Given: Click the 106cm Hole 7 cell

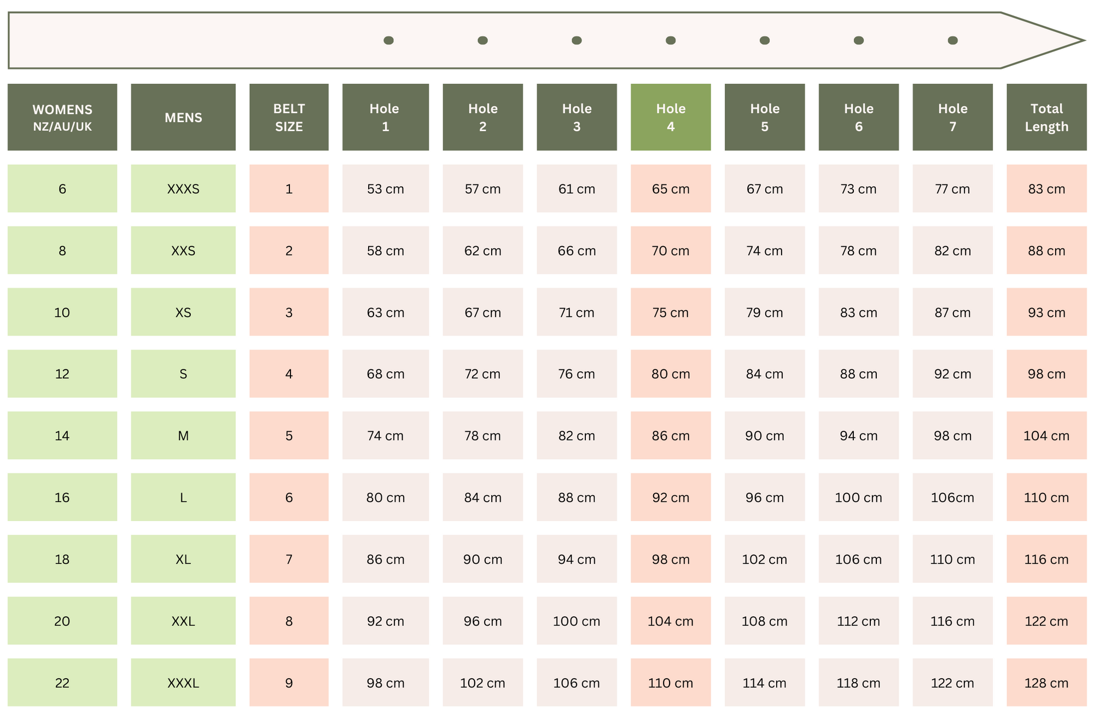Looking at the screenshot, I should pyautogui.click(x=952, y=498).
